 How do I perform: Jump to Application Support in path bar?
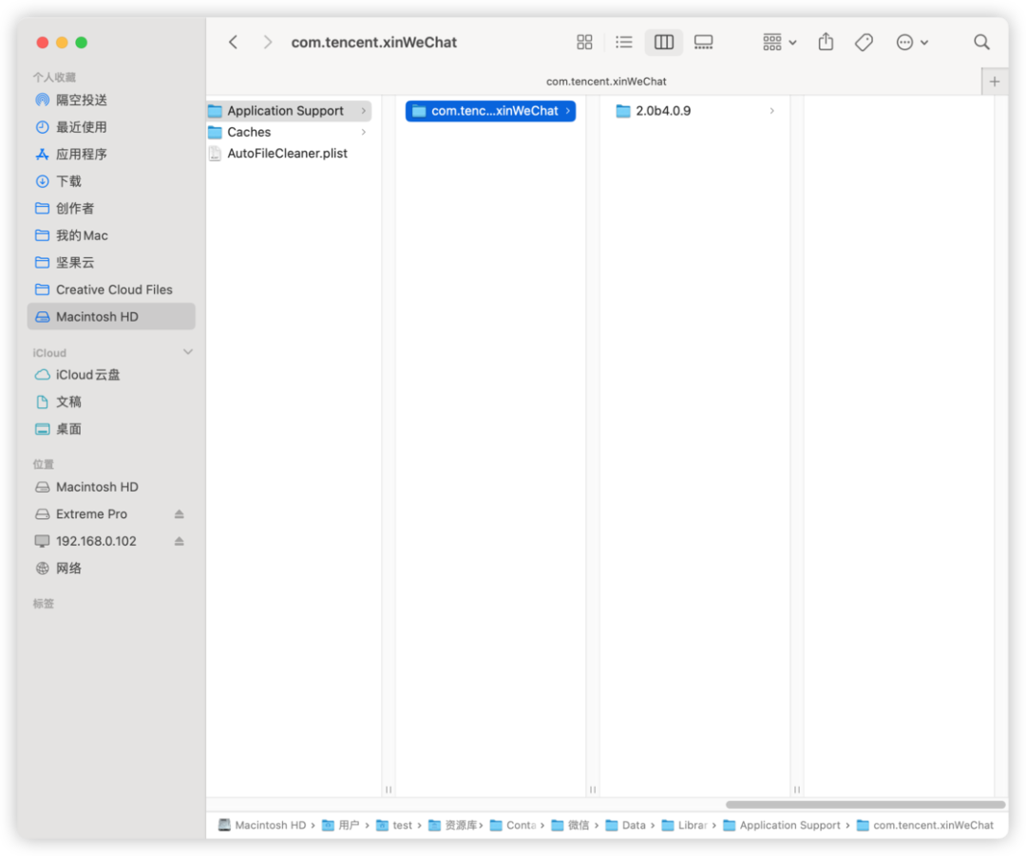[782, 826]
